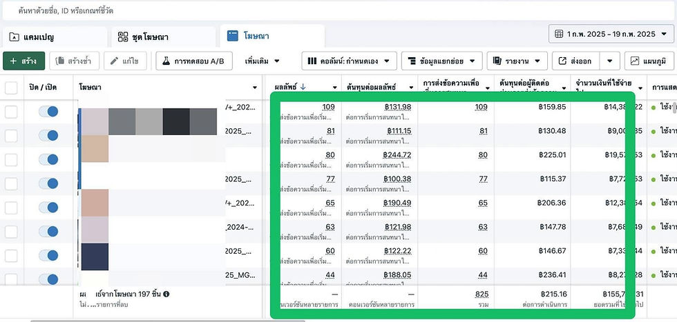The height and width of the screenshot is (322, 677).
Task: Click the ฿131.98 cost per result value
Action: click(399, 107)
